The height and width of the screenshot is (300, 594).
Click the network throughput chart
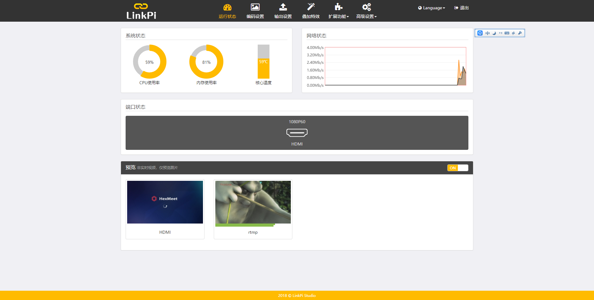395,66
